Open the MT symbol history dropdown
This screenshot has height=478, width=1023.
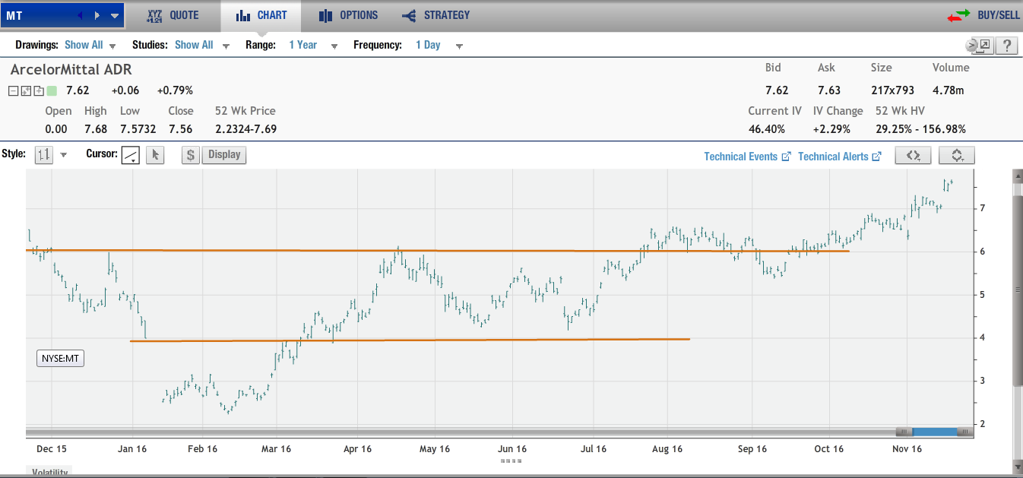point(115,15)
